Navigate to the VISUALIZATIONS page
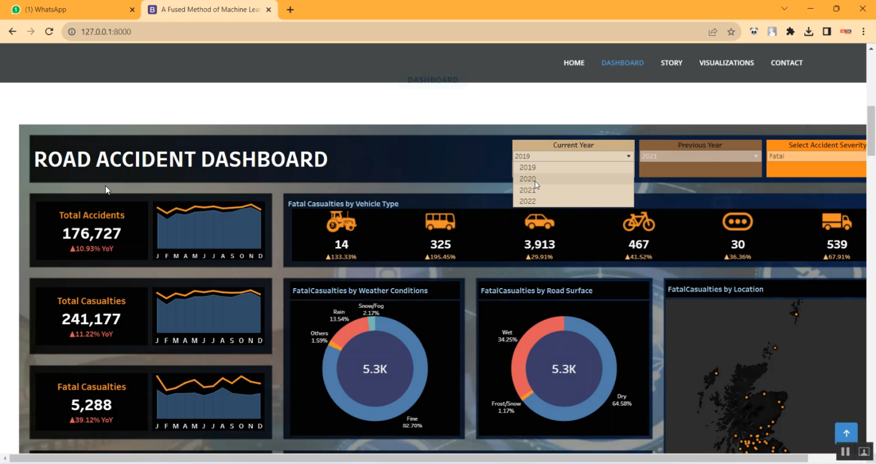 click(726, 63)
